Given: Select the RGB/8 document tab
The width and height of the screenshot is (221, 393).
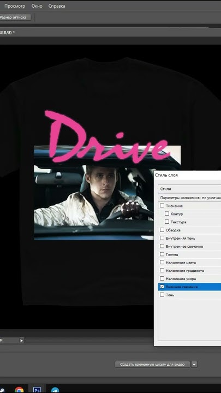Looking at the screenshot, I should (8, 33).
